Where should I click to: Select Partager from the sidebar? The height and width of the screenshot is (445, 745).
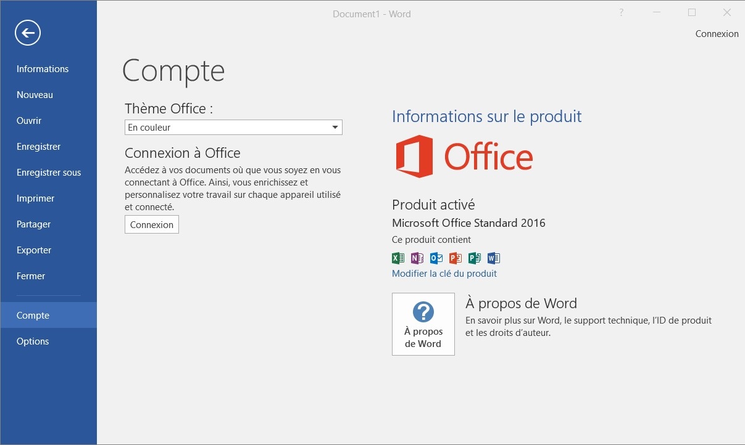(x=34, y=224)
